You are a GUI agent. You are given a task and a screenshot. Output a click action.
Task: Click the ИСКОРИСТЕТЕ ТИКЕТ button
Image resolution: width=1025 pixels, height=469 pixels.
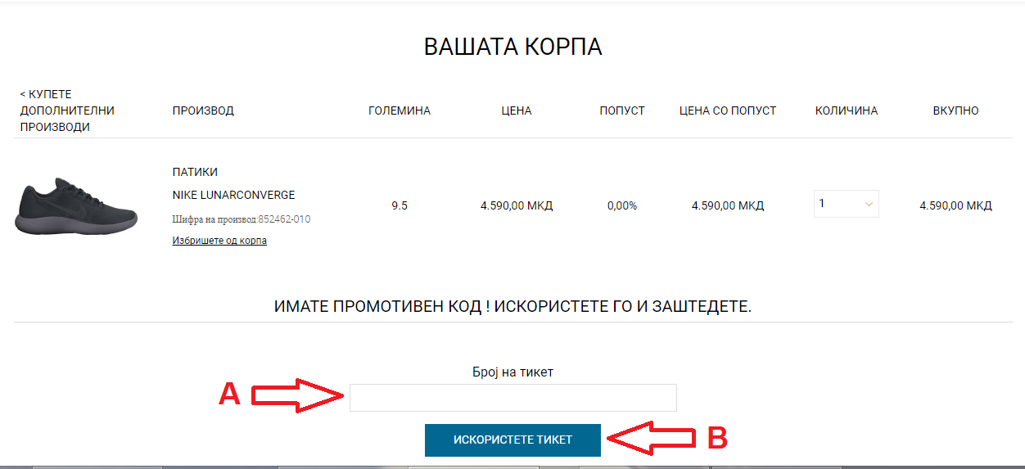tap(512, 440)
